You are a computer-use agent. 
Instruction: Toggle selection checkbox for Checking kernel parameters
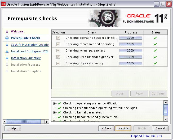coord(58,50)
